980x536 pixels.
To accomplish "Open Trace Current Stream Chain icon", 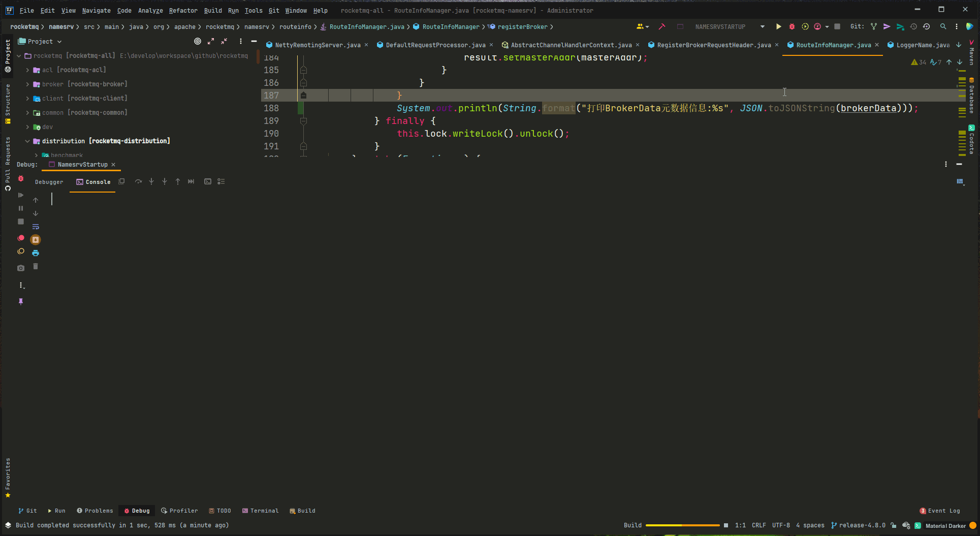I will 221,181.
